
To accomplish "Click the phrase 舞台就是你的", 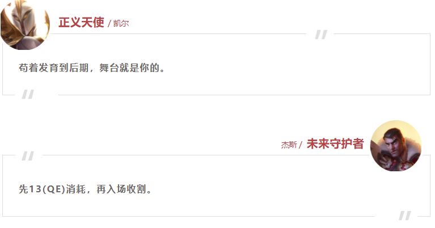I will click(x=129, y=67).
